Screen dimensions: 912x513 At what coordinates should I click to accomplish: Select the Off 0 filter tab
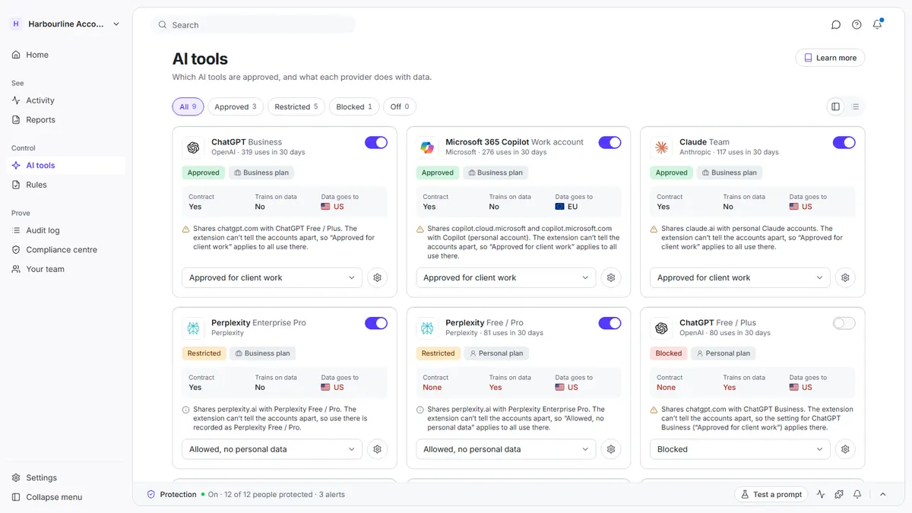click(x=400, y=106)
